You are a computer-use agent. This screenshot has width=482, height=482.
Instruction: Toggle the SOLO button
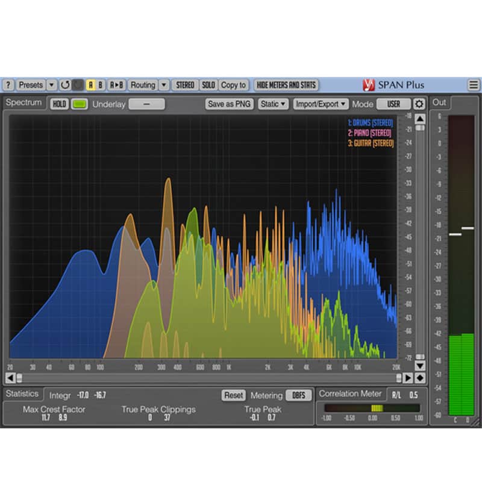click(x=208, y=85)
